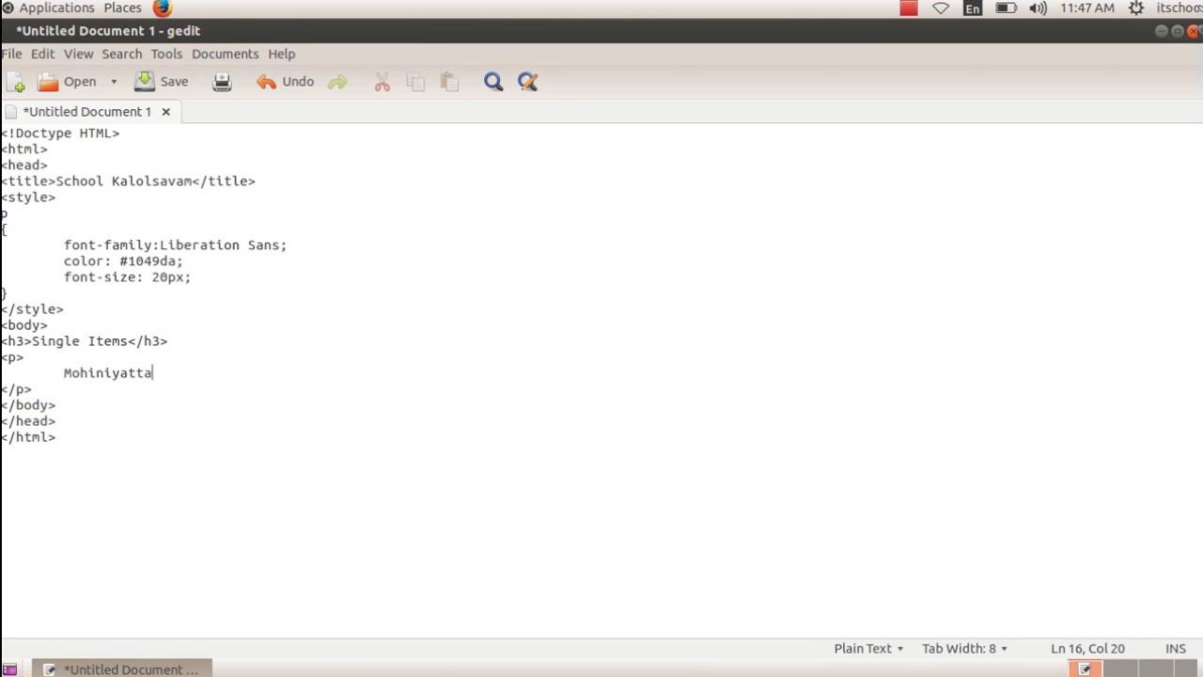
Task: Click the </style> closing tag line
Action: click(32, 309)
